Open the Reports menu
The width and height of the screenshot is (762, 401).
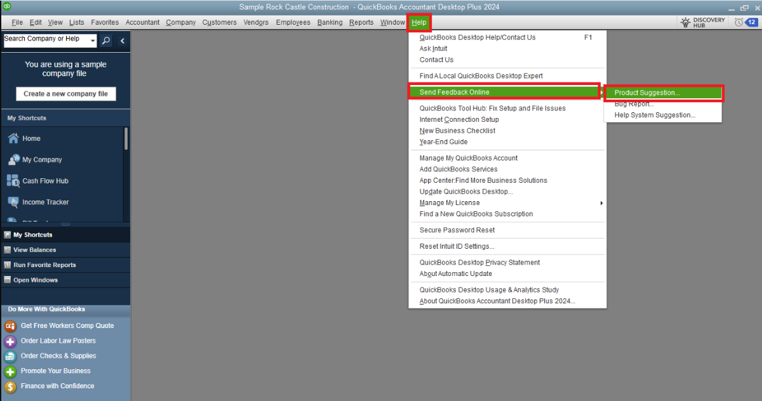click(x=361, y=22)
